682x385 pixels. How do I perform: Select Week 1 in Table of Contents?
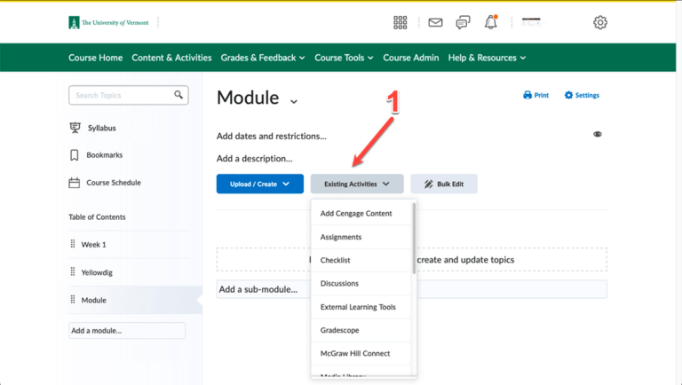click(x=93, y=244)
